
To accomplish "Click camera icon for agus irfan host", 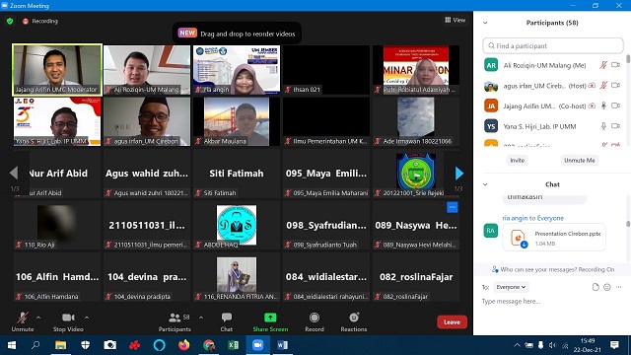I will pyautogui.click(x=615, y=86).
